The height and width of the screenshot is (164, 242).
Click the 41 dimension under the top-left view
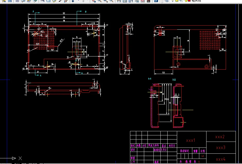click(88, 73)
